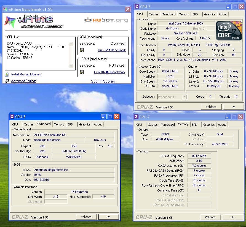This screenshot has width=246, height=227.
Task: Select Graphics tab in Mainboard window
Action: [85, 124]
